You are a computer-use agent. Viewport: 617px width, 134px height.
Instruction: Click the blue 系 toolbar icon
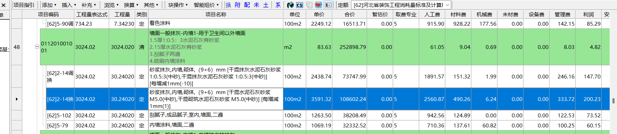278,5
